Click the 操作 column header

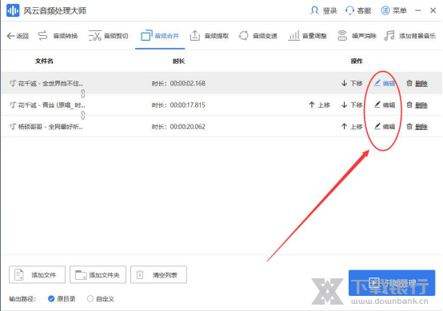[x=357, y=61]
